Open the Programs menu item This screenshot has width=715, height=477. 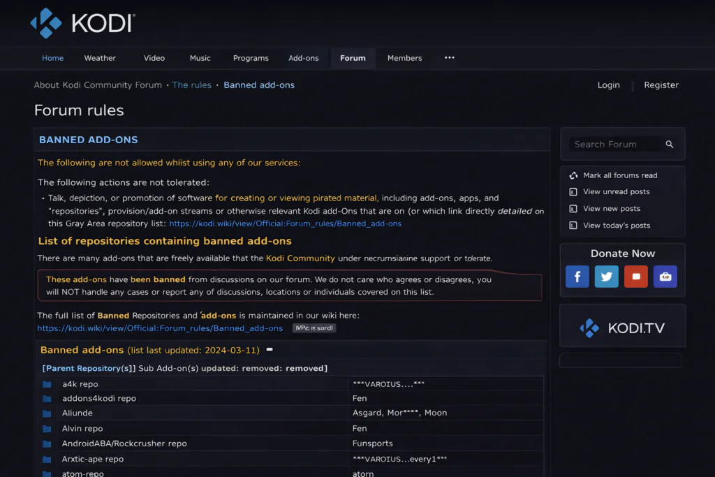pyautogui.click(x=251, y=59)
